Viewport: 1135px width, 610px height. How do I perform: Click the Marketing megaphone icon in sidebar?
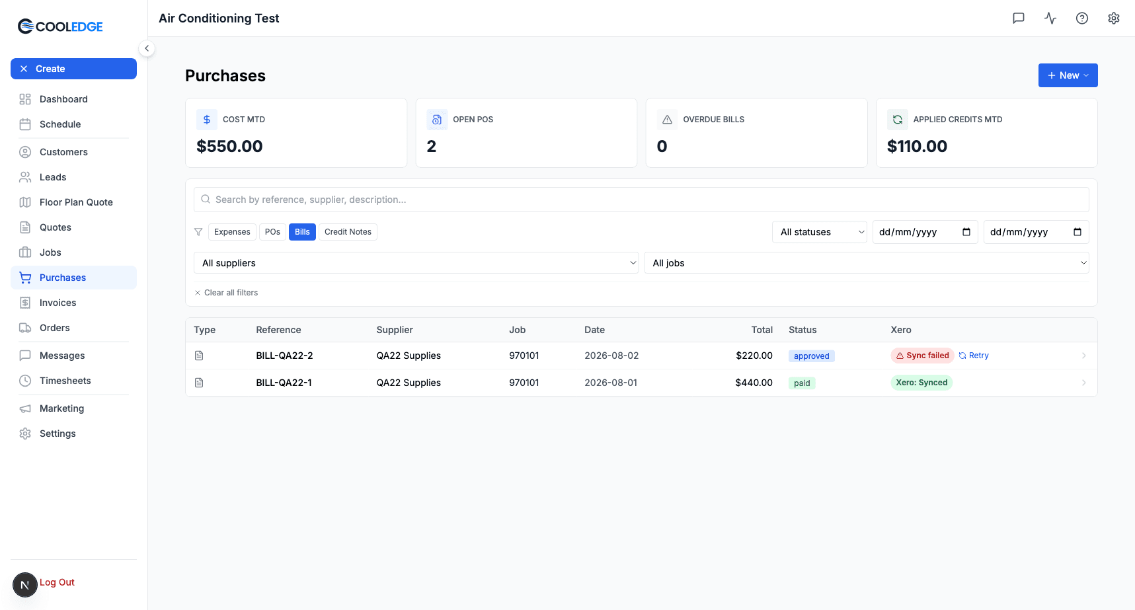25,408
